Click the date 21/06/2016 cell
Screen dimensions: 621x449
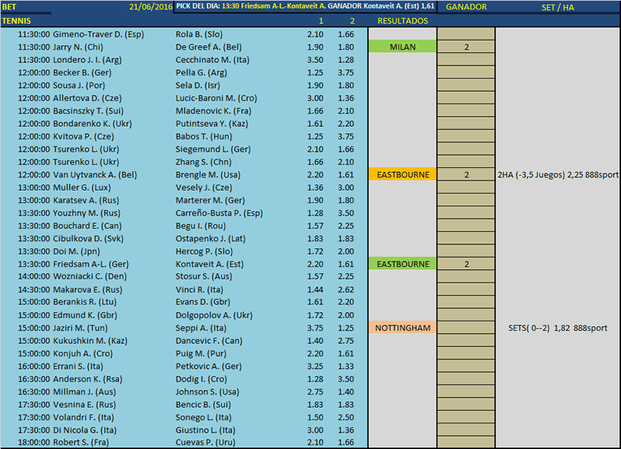150,7
